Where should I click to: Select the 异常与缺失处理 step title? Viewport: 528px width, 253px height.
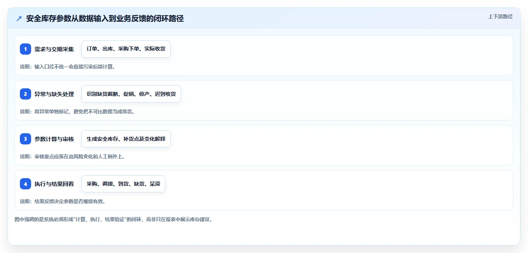point(54,94)
